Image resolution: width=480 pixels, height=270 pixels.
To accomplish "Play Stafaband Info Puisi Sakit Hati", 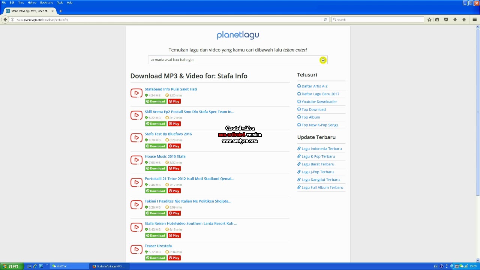I will point(174,101).
